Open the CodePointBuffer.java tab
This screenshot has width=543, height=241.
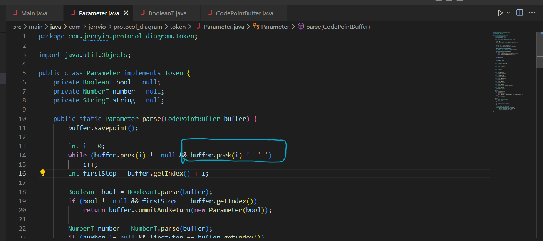click(x=244, y=13)
